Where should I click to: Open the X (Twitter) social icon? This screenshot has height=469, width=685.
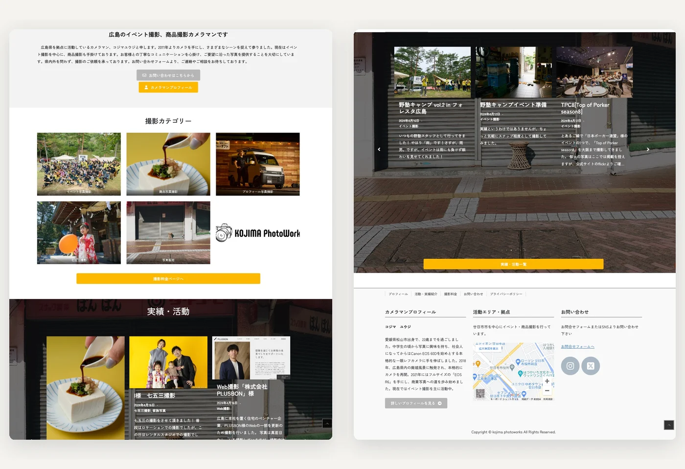click(x=591, y=366)
